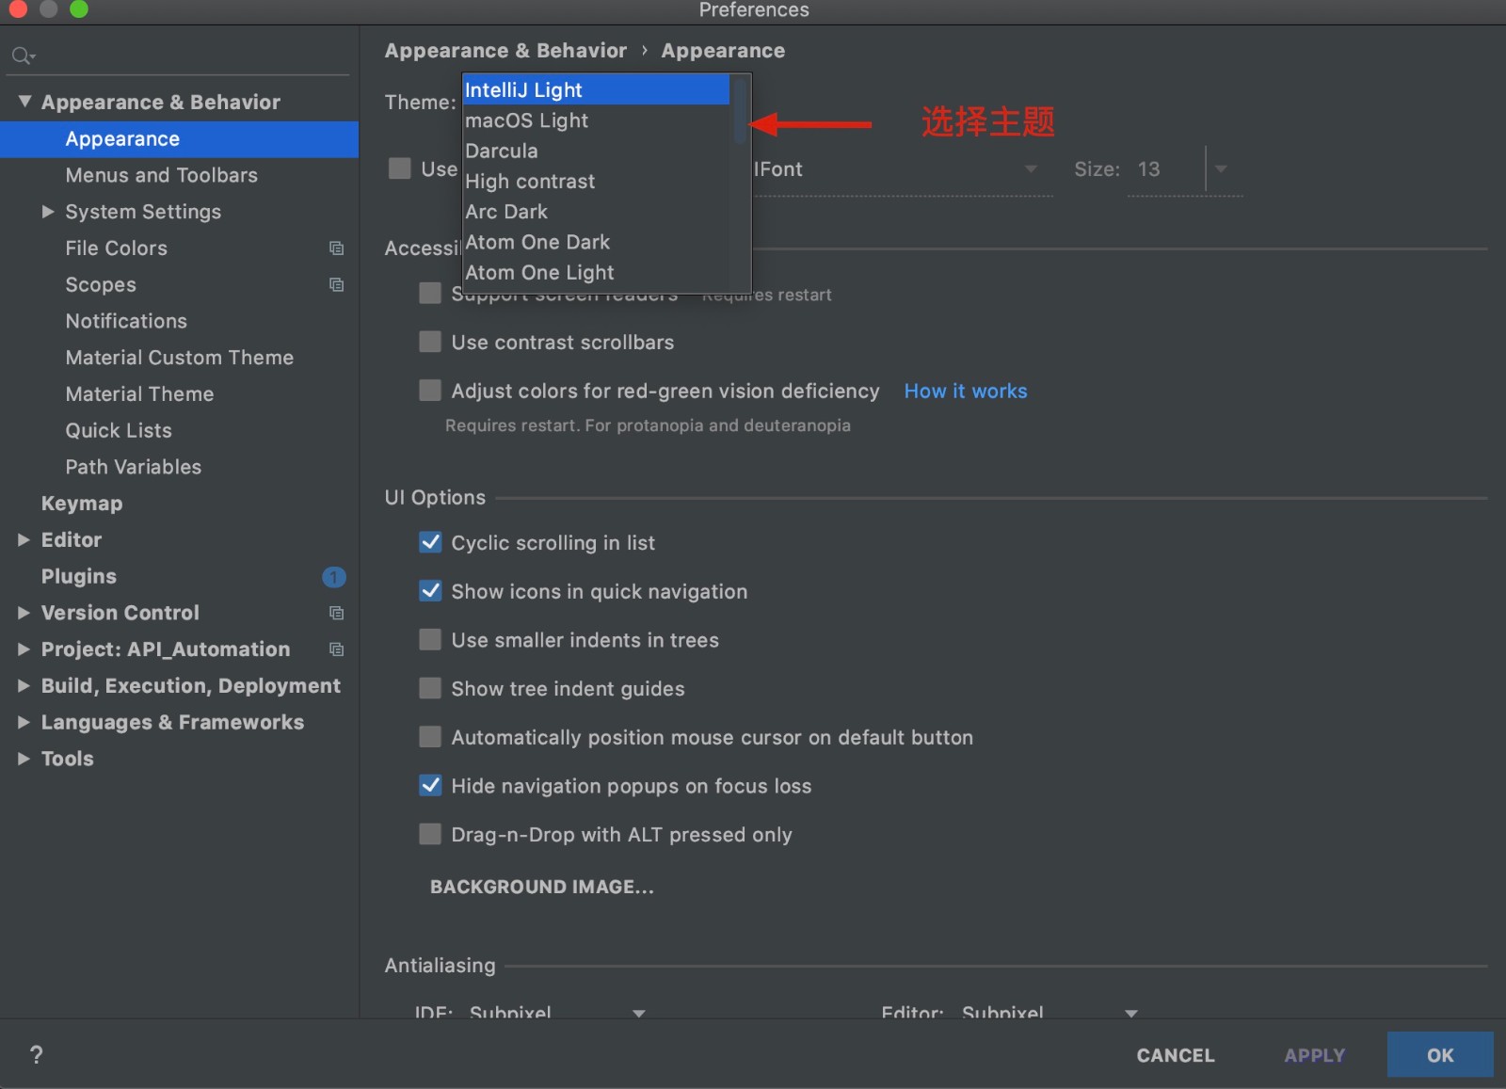1506x1089 pixels.
Task: Pick the Atom One Dark theme
Action: tap(596, 242)
